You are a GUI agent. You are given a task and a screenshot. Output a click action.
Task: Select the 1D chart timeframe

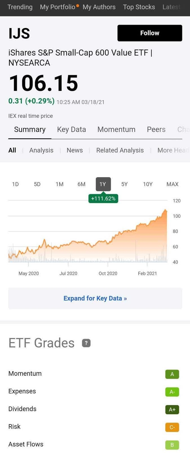point(15,184)
